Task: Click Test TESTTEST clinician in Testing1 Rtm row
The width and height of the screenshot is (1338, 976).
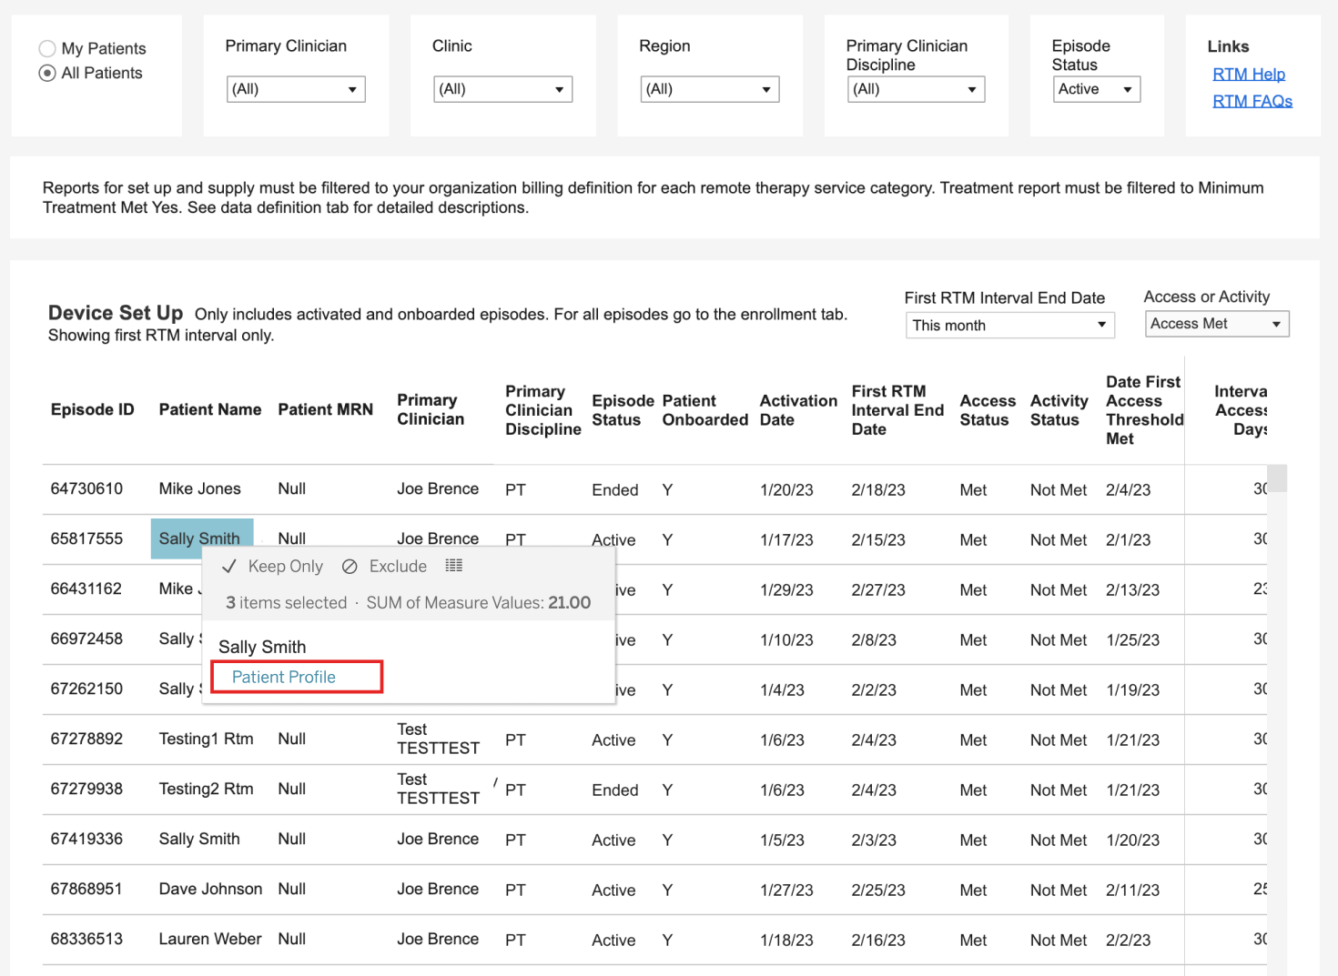Action: [438, 739]
